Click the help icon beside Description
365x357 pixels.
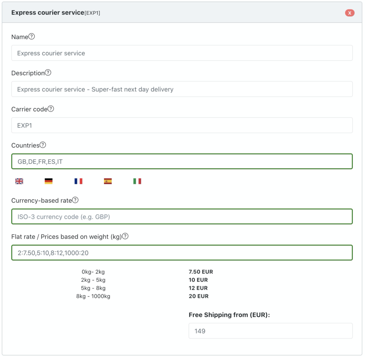pos(48,73)
